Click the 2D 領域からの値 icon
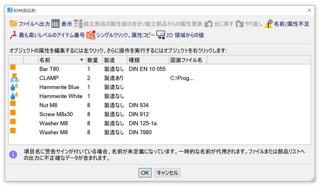The image size is (320, 186). coord(161,35)
